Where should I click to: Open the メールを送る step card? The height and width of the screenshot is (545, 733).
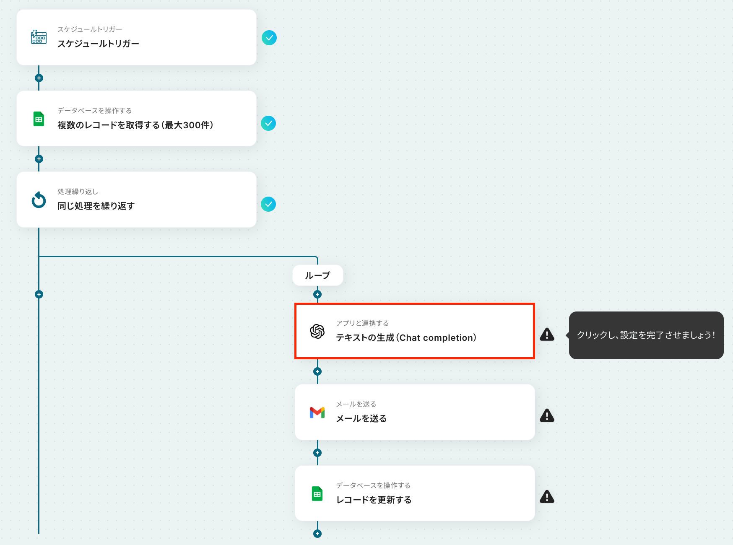[415, 412]
